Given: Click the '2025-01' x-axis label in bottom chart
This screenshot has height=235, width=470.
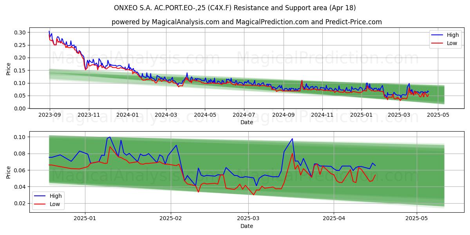Looking at the screenshot, I should [85, 219].
